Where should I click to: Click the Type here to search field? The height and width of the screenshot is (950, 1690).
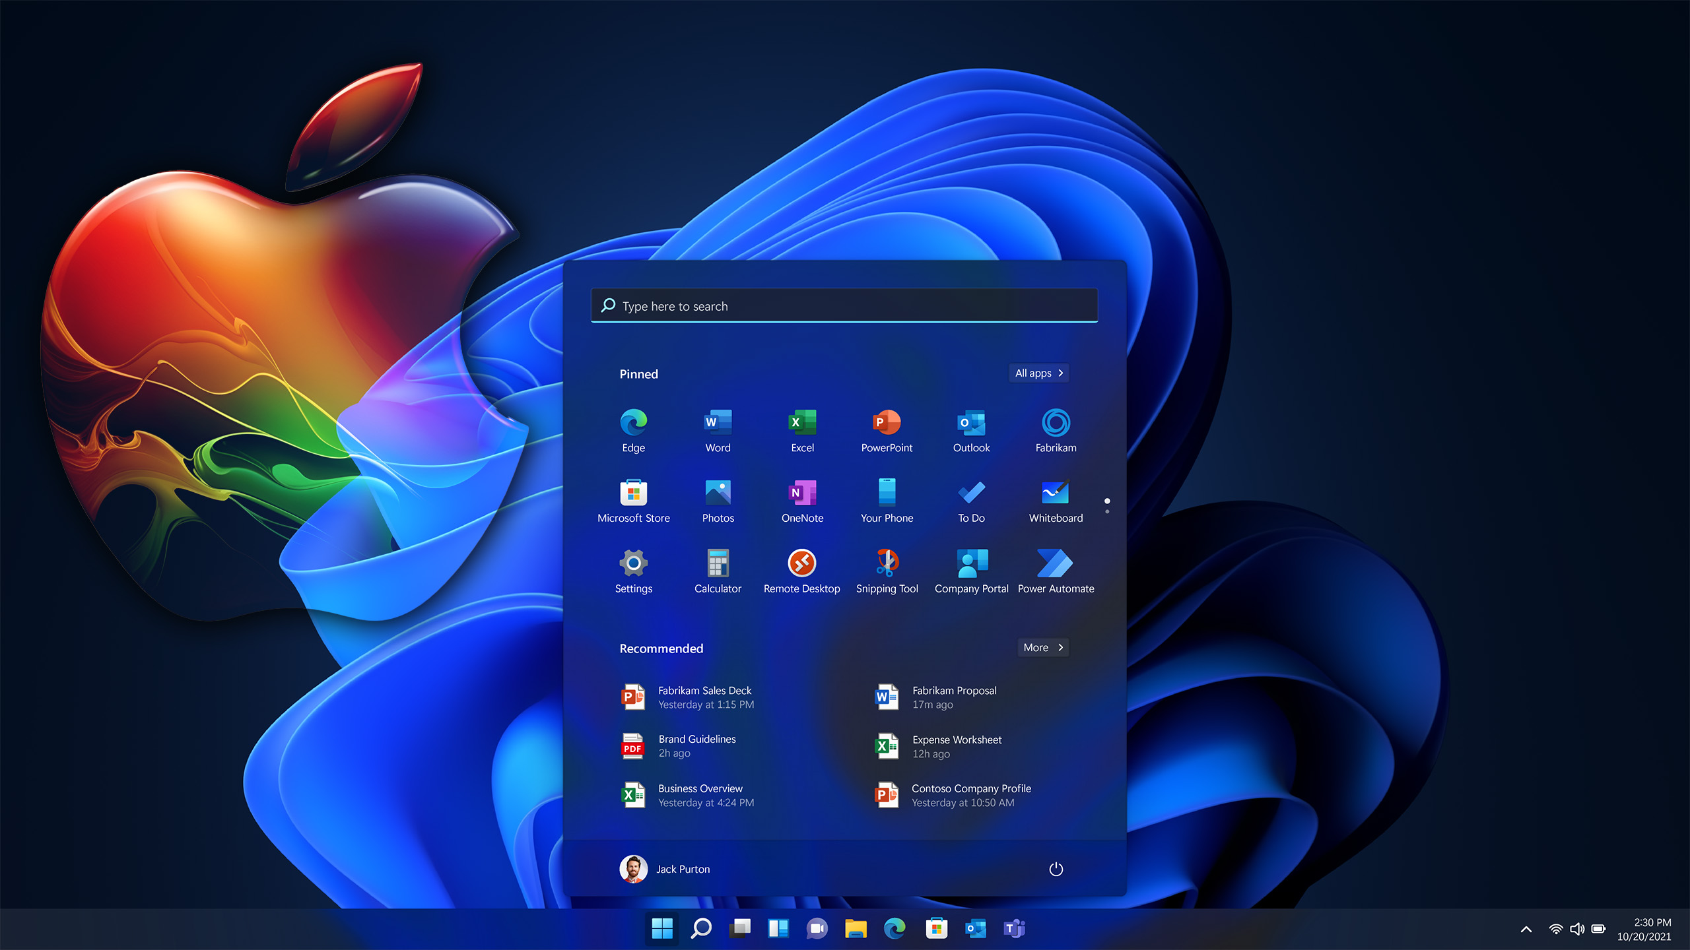pos(844,306)
